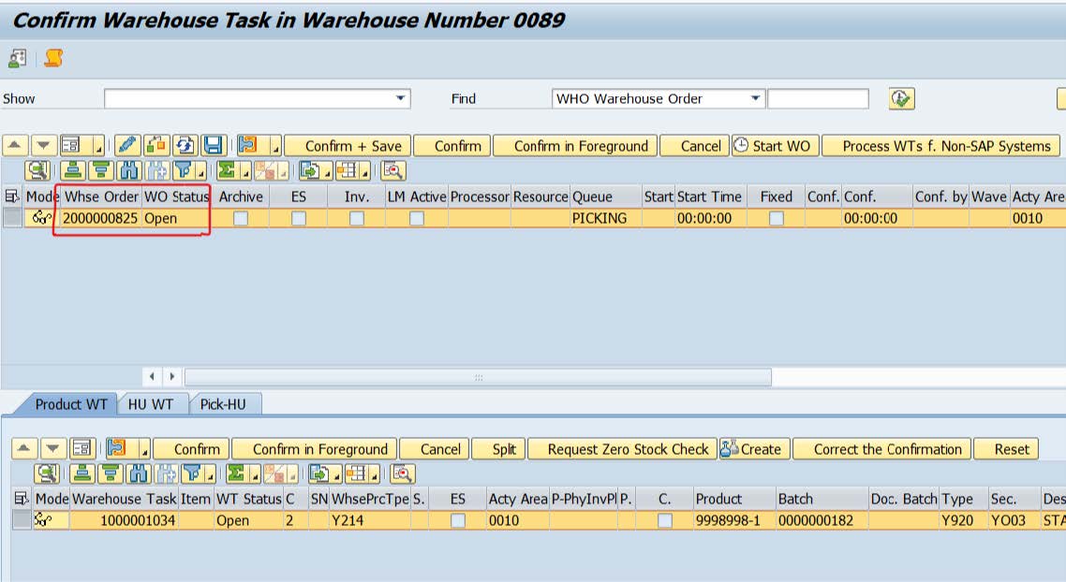Viewport: 1066px width, 582px height.
Task: Tick the ES checkbox for task 1000001034
Action: [457, 521]
